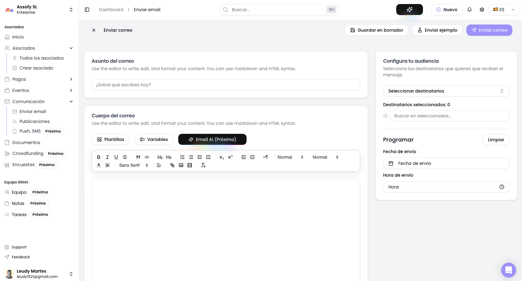Insert a code block
The width and height of the screenshot is (522, 281).
[x=147, y=157]
